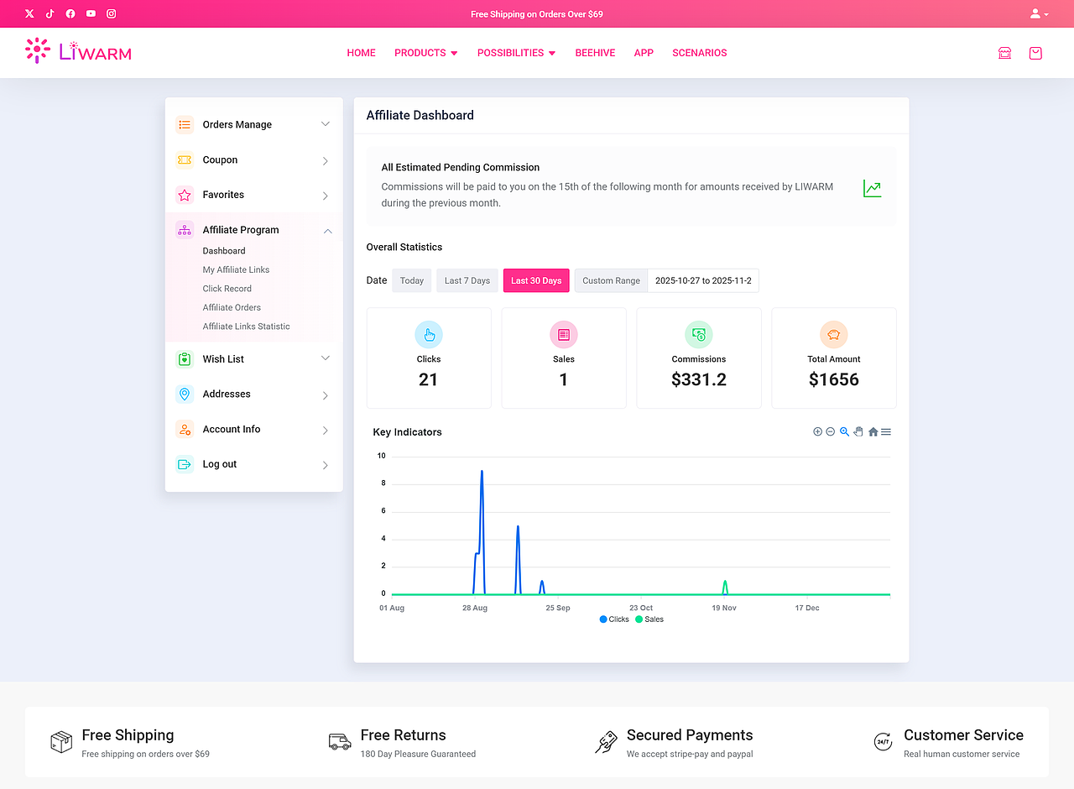Open Affiliate Links Statistic
The width and height of the screenshot is (1074, 789).
pos(246,327)
